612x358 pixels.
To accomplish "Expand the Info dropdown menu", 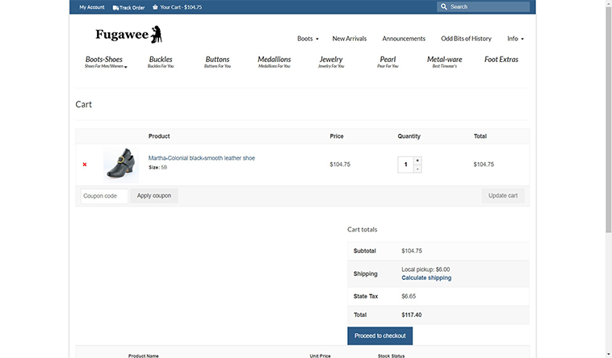I will 515,39.
